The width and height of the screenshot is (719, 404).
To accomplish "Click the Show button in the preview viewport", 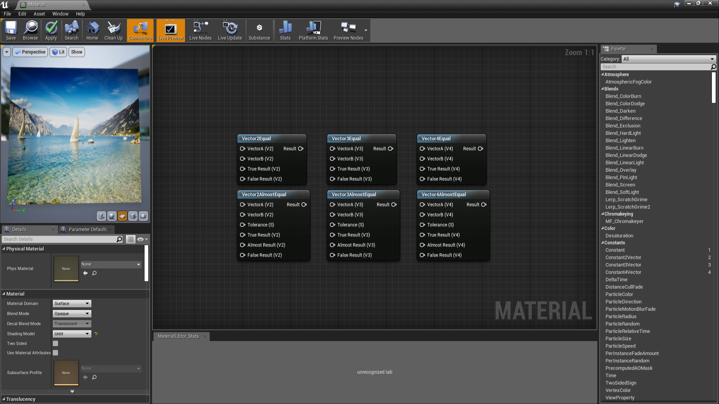I will [x=76, y=52].
